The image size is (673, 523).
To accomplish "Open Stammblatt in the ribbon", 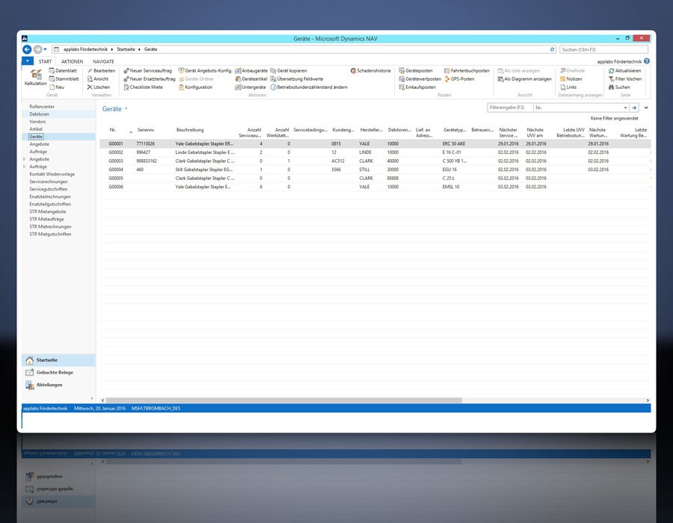I will 64,79.
